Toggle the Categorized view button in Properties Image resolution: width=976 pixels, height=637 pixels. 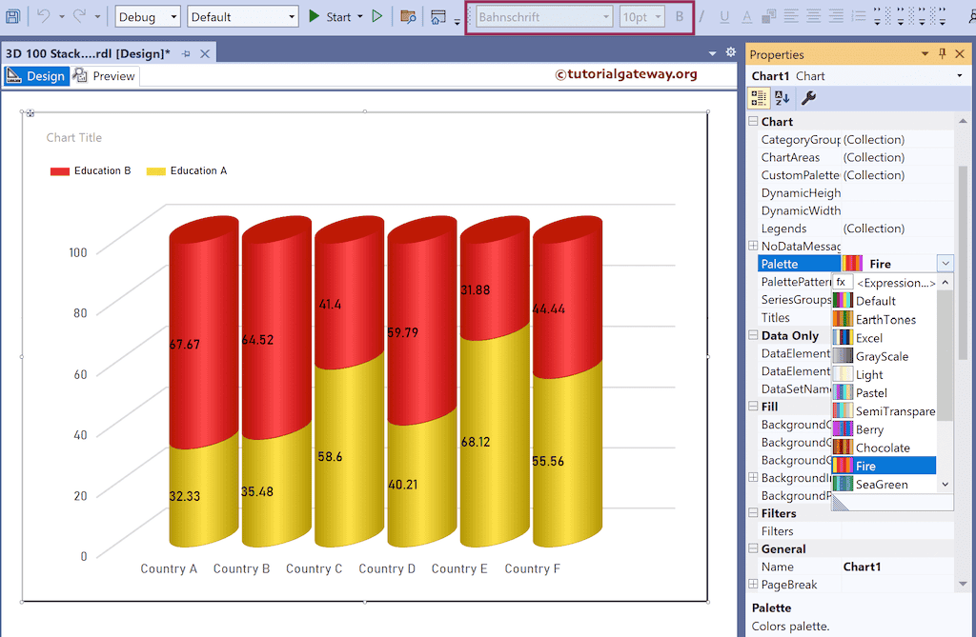coord(759,97)
